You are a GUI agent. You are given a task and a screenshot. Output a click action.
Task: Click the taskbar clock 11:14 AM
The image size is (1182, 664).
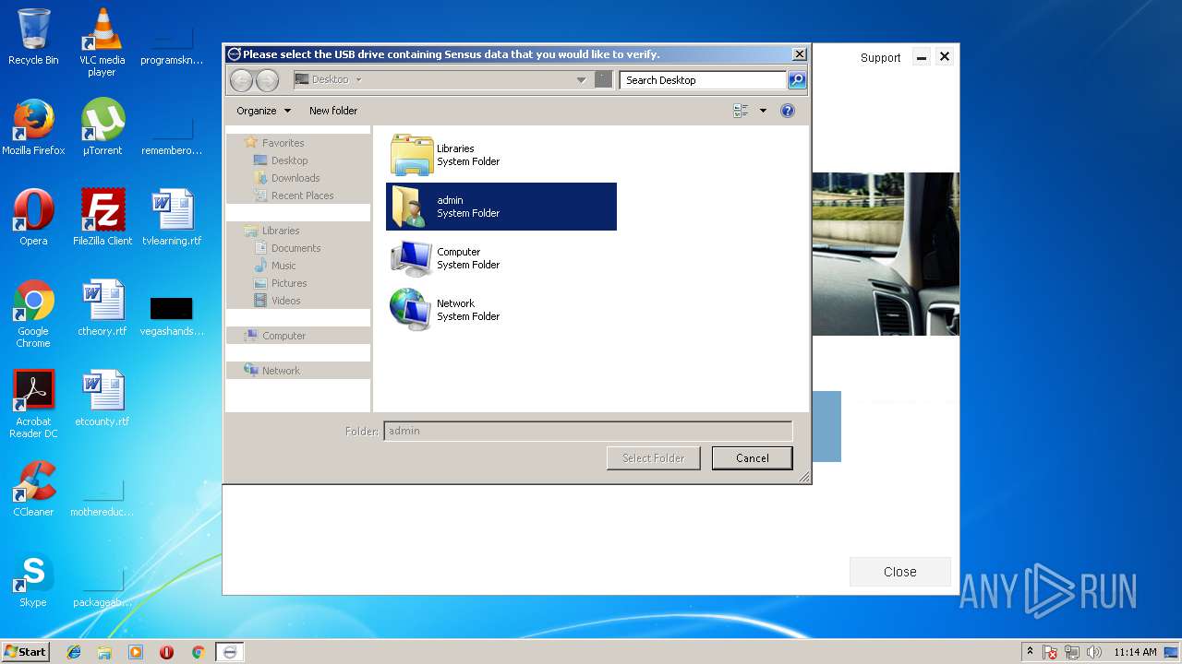coord(1135,652)
